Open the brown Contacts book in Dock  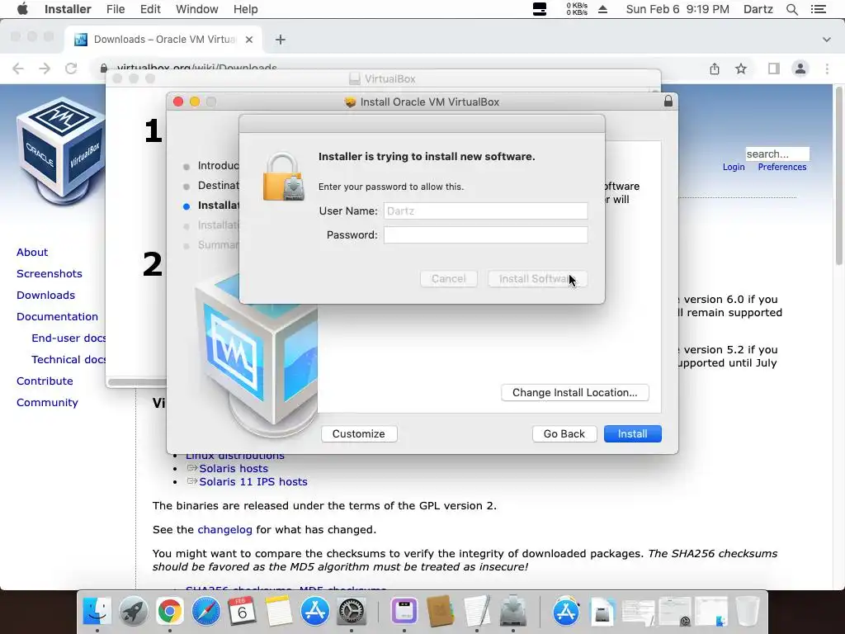[x=441, y=612]
